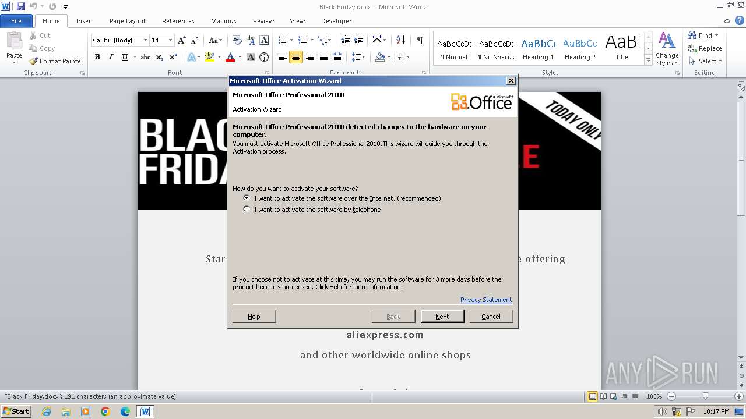
Task: Decrease paragraph indent
Action: [346, 40]
